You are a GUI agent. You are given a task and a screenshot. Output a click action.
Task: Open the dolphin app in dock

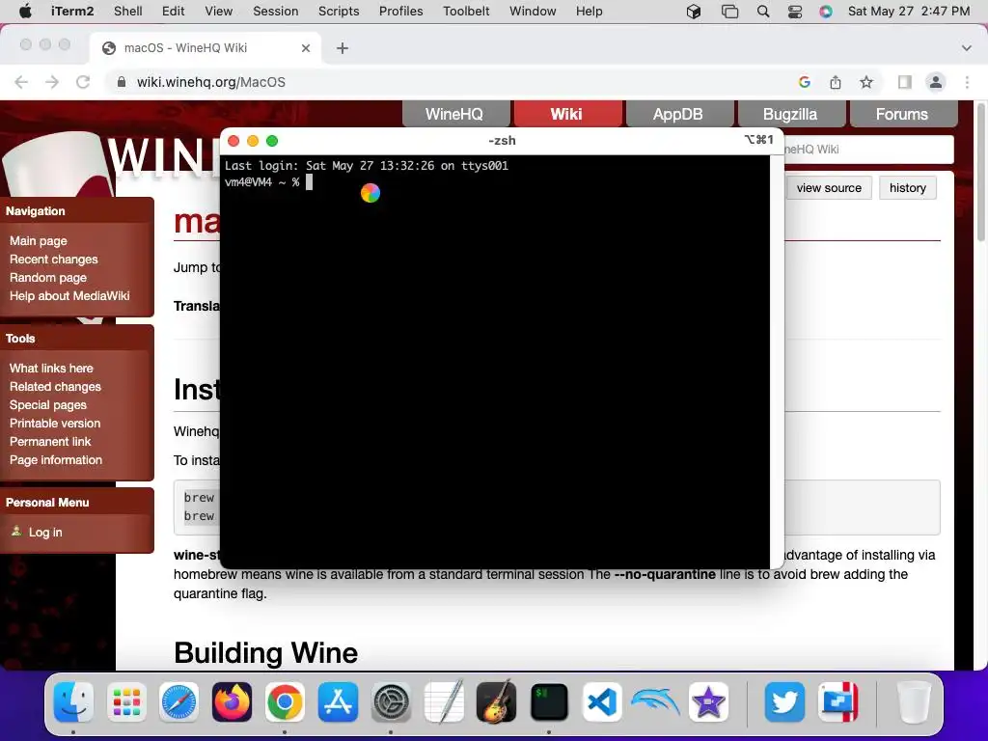pos(655,701)
